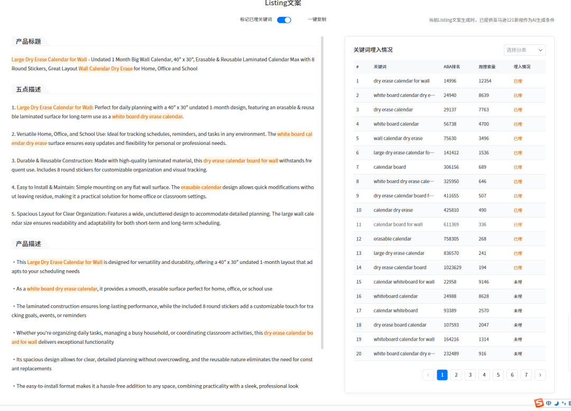Select page 7 of the keyword table
The height and width of the screenshot is (411, 571).
(x=526, y=375)
